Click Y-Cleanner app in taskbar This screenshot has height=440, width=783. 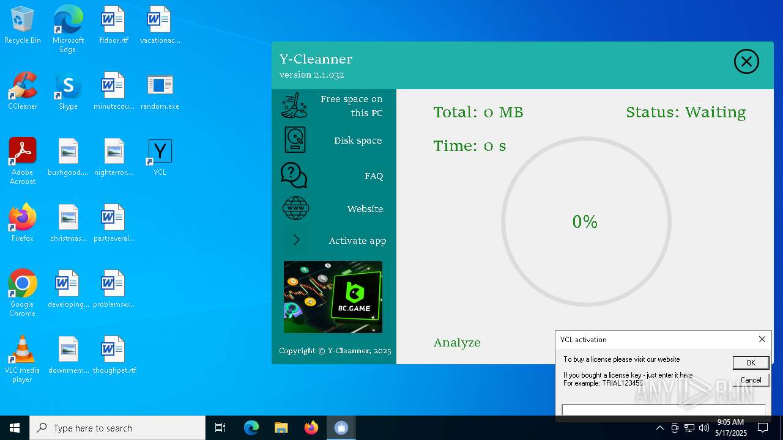click(341, 428)
